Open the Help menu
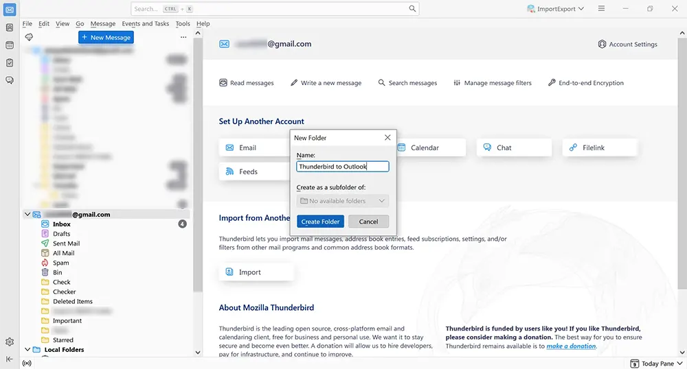687x369 pixels. (203, 23)
